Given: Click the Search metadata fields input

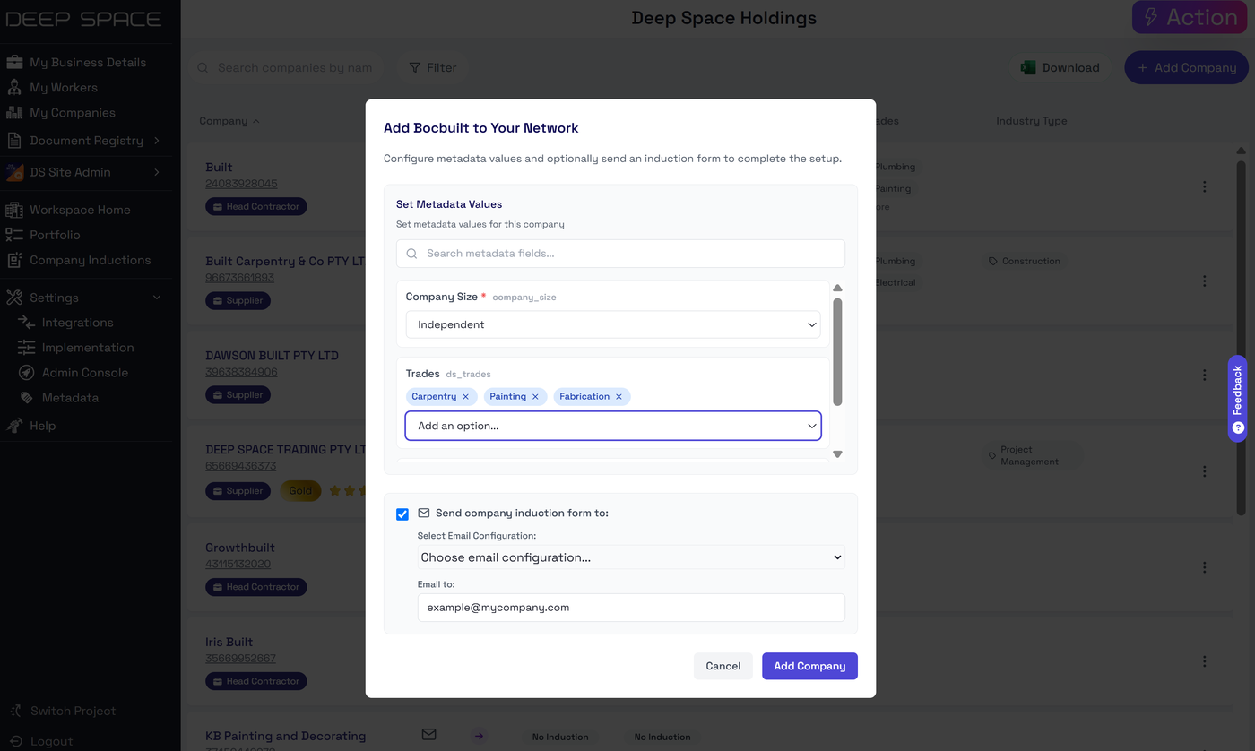Looking at the screenshot, I should coord(620,254).
